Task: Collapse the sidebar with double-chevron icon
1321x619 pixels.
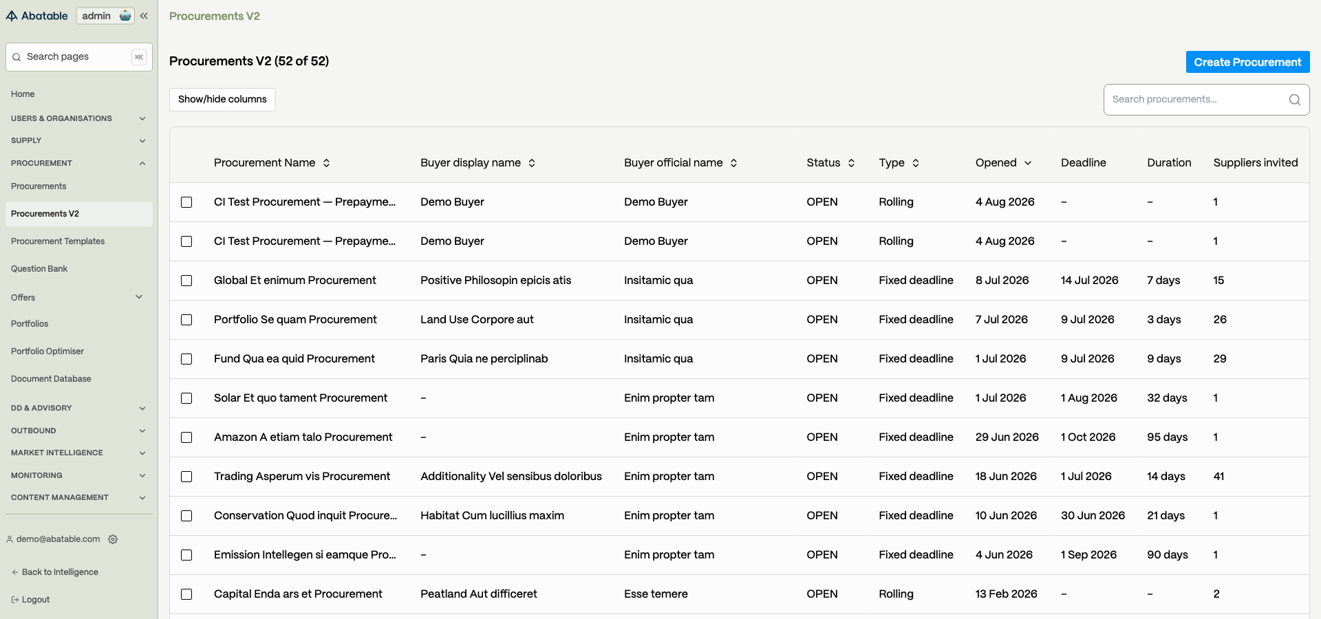Action: coord(144,16)
